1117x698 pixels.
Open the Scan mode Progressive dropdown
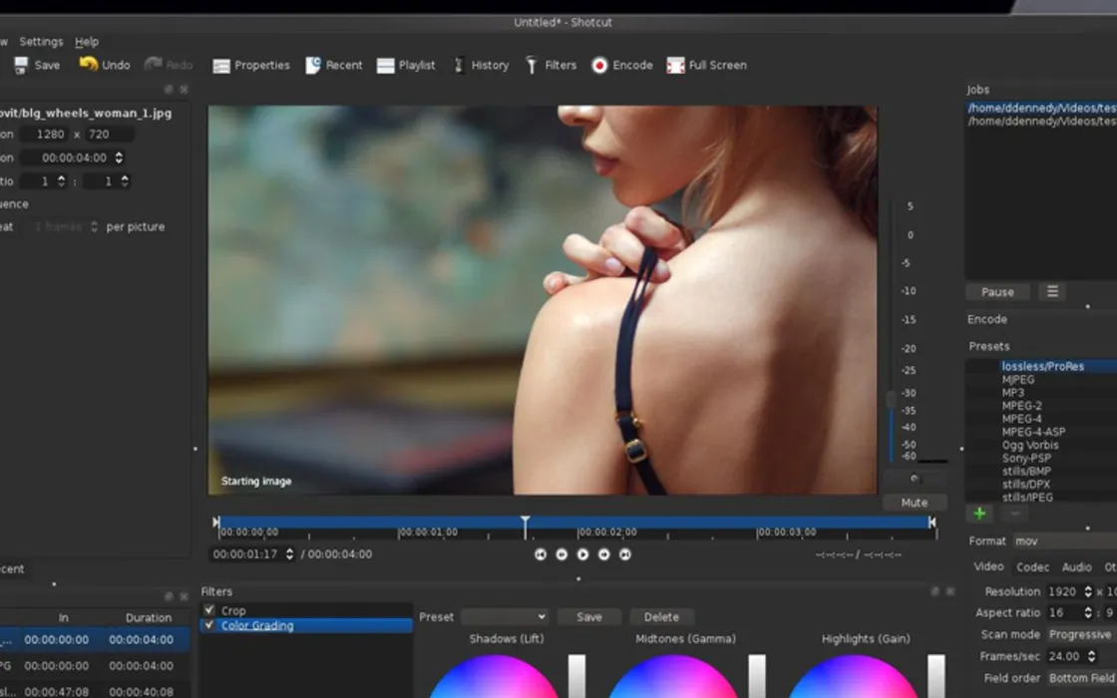(1081, 634)
